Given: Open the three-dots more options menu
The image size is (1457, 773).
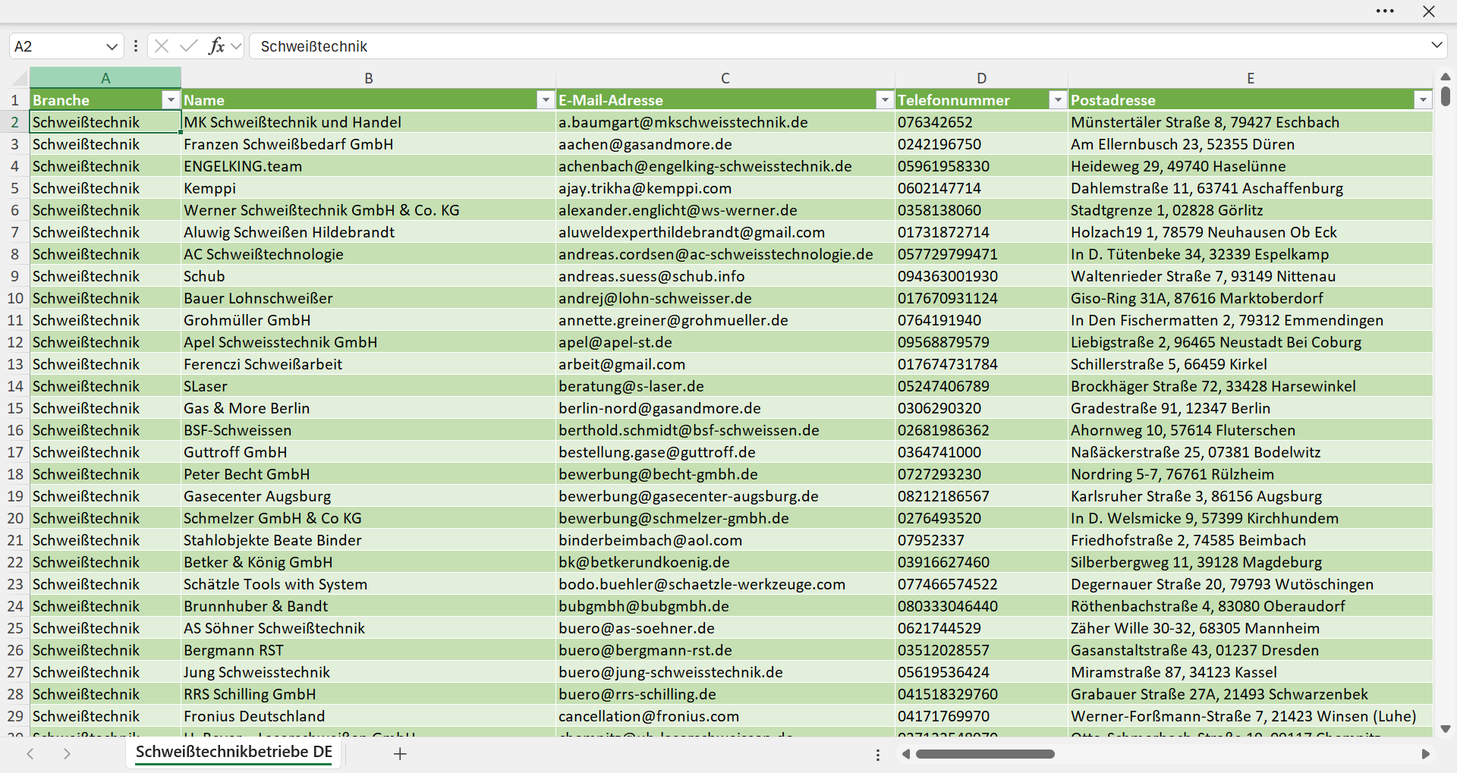Looking at the screenshot, I should (1385, 11).
